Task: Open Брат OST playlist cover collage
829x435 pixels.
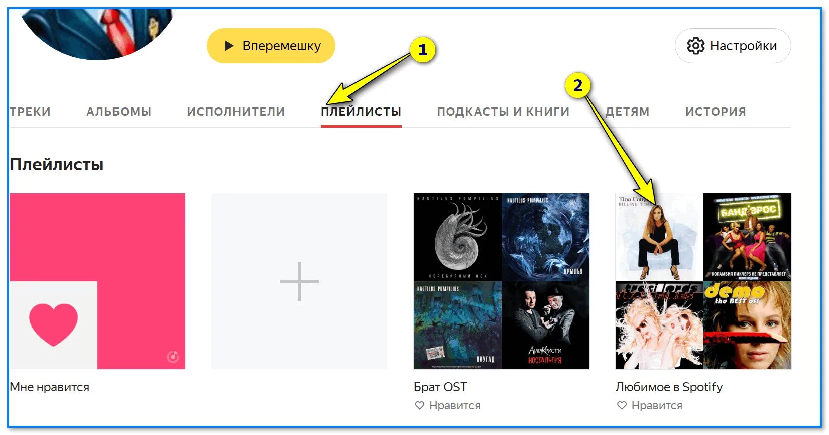Action: [502, 281]
